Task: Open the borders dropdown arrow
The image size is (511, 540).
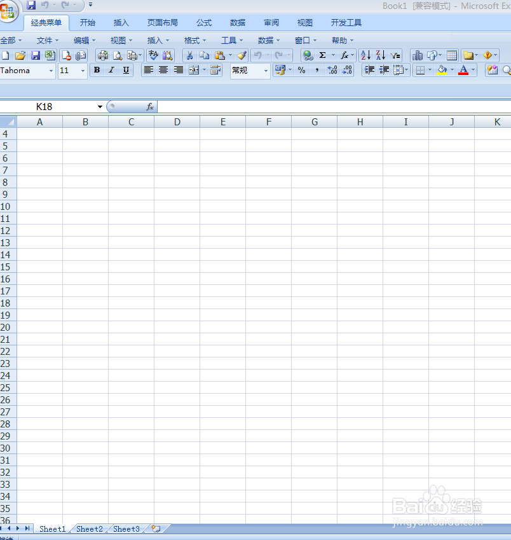Action: click(x=430, y=70)
